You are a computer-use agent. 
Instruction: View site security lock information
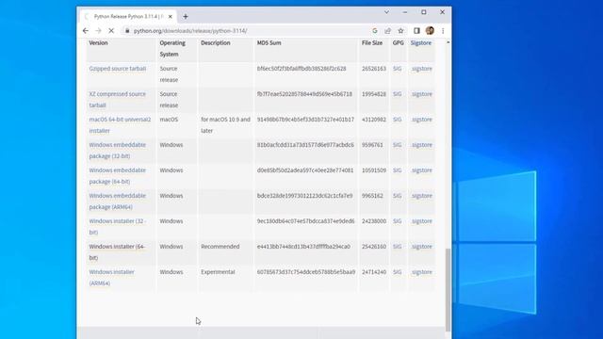pos(127,31)
